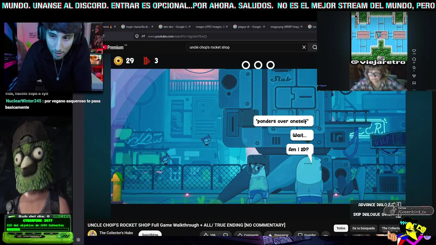Click the retro game clip above @viejaretro
Screen dimensions: 436x245
click(379, 36)
